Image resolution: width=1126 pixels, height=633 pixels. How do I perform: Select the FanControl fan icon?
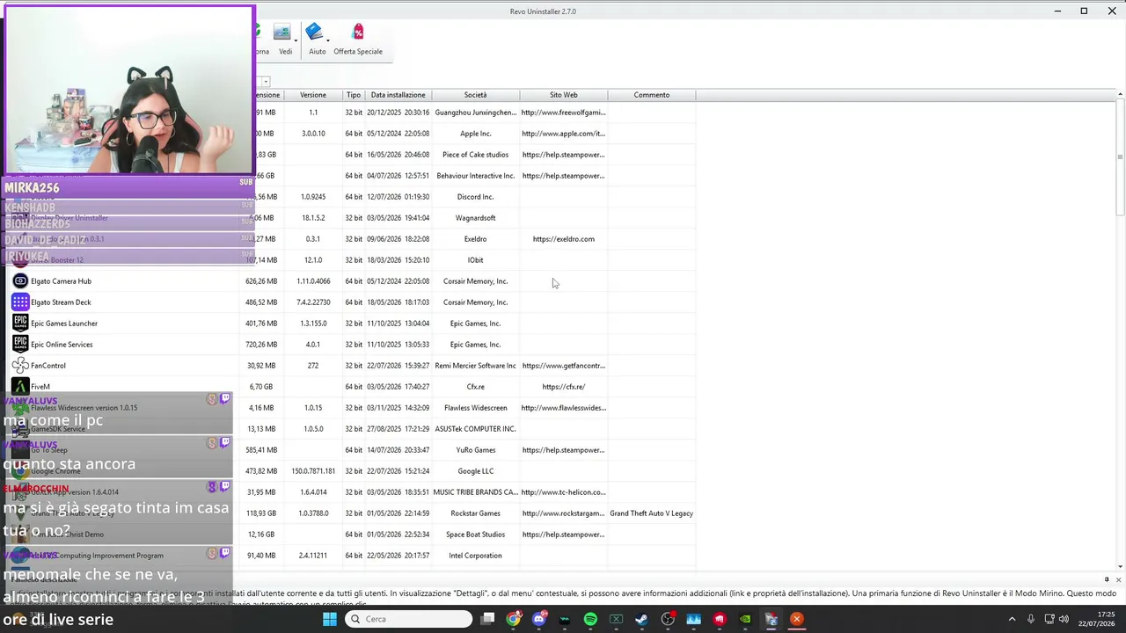click(20, 366)
